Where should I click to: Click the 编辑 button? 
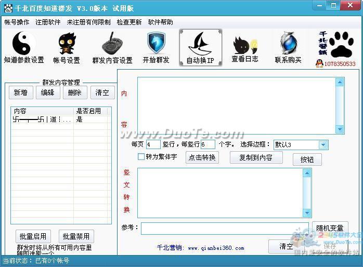point(48,92)
